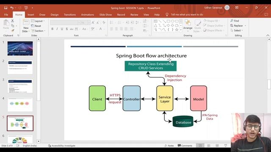271x152 pixels.
Task: Switch to the Insert tab
Action: [31, 15]
